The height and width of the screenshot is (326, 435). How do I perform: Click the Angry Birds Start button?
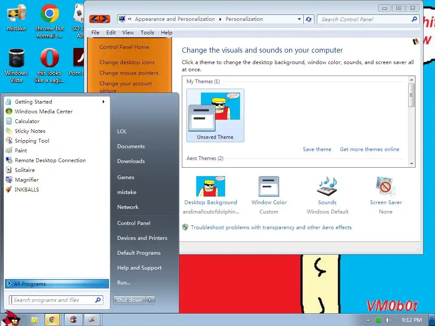[11, 319]
